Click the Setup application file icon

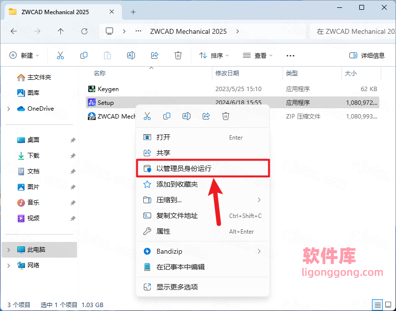(x=92, y=102)
